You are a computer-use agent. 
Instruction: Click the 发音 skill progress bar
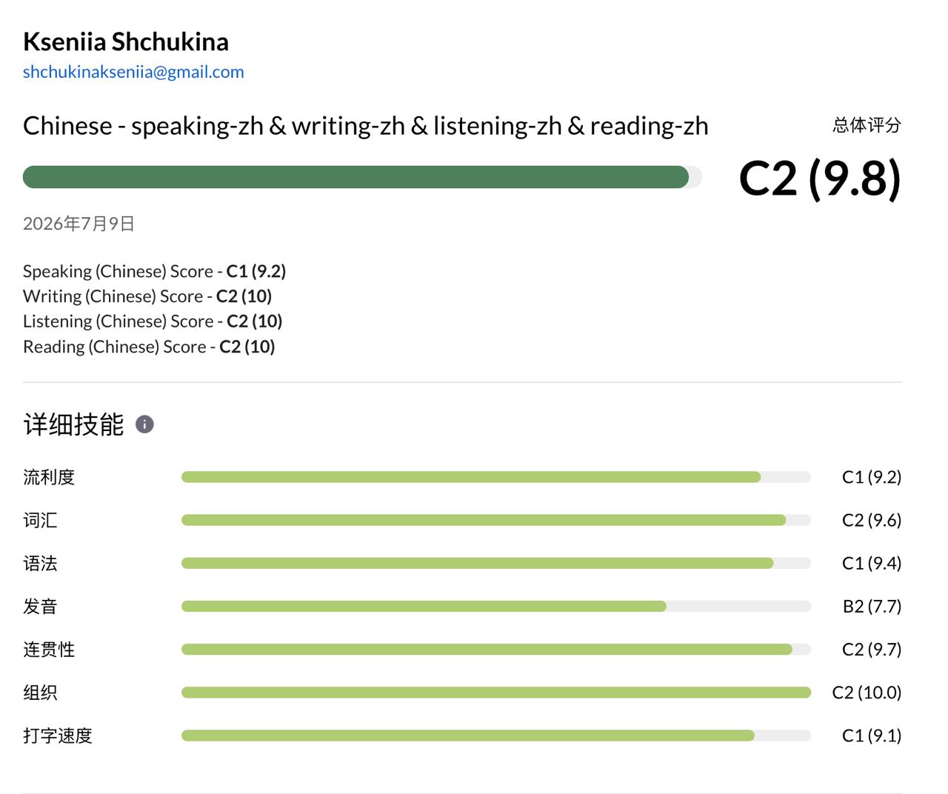(x=496, y=607)
